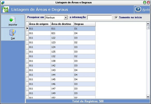
Task: Select destino cell 142
Action: point(62,65)
